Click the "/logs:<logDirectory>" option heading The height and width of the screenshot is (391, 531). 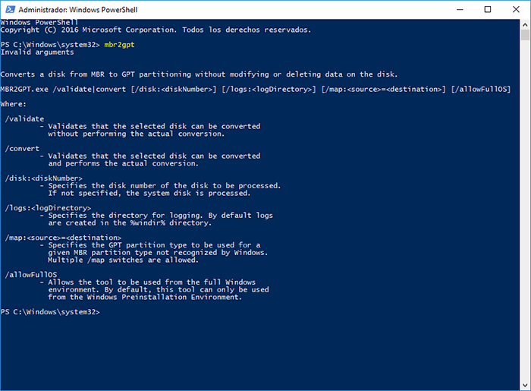point(47,208)
